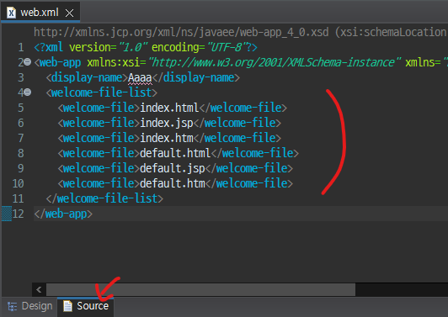Collapse the web-app element fold on line 2
Image resolution: width=448 pixels, height=317 pixels.
pos(28,61)
